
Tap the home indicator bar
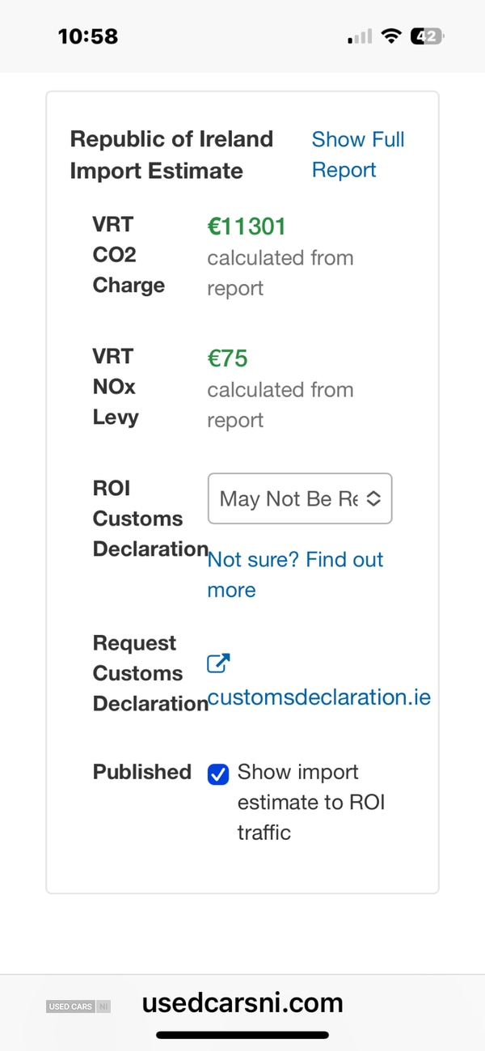[242, 1035]
